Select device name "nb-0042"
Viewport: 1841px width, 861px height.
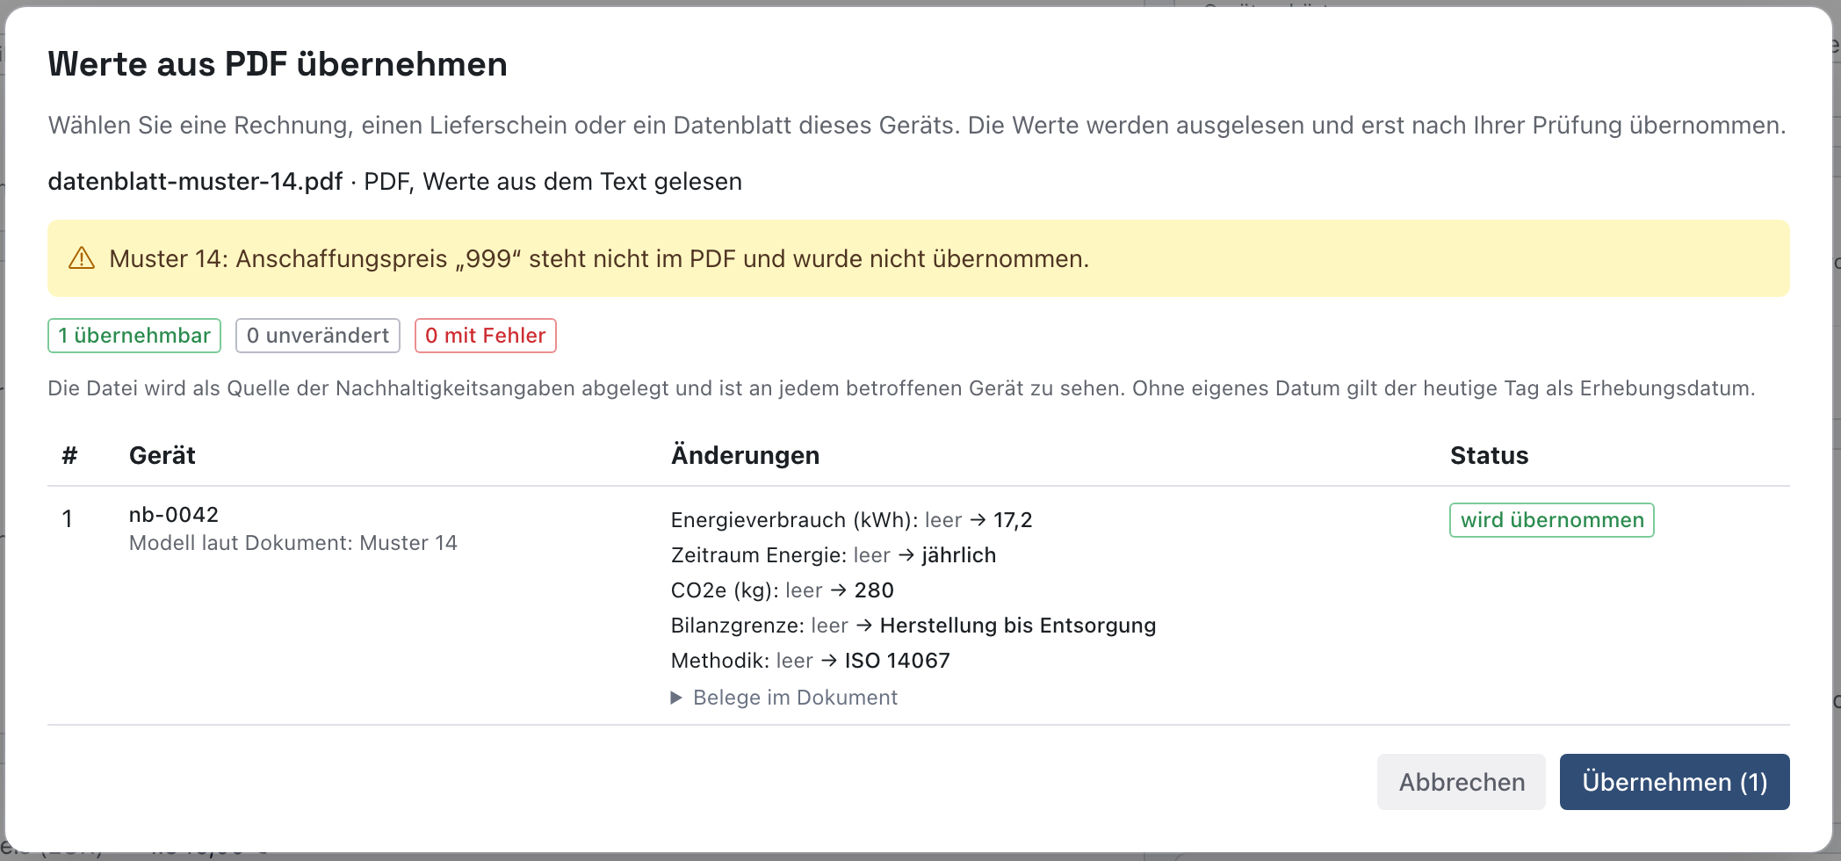click(x=174, y=515)
